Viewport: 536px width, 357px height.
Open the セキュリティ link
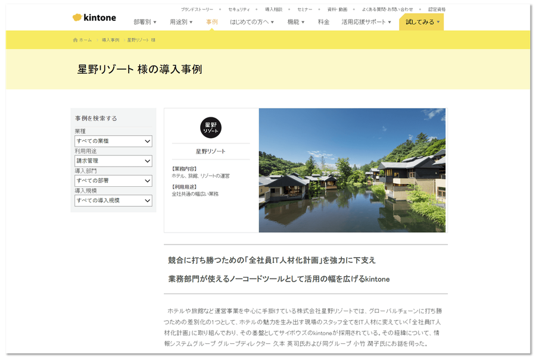[x=239, y=10]
